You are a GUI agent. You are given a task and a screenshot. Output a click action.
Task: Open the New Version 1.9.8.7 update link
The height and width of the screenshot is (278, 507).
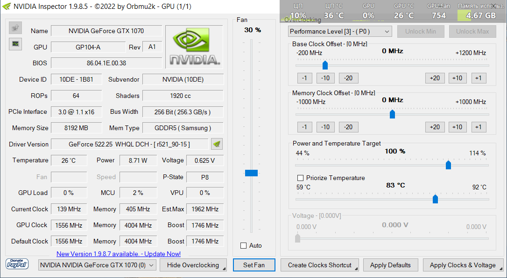tap(119, 254)
